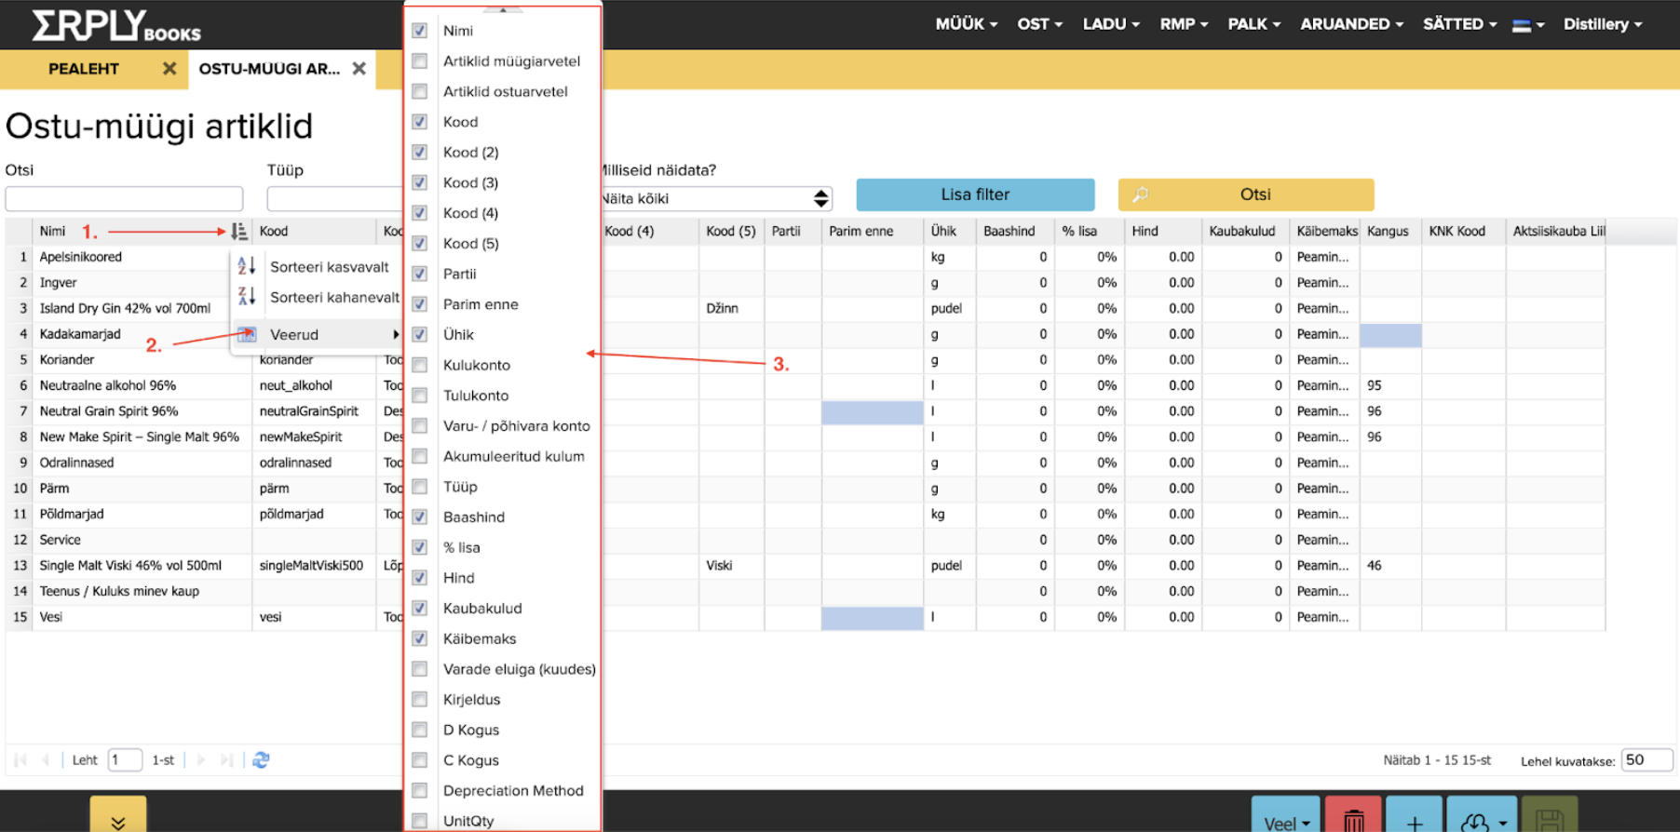Image resolution: width=1680 pixels, height=832 pixels.
Task: Click the refresh icon in the pagination bar
Action: click(261, 760)
